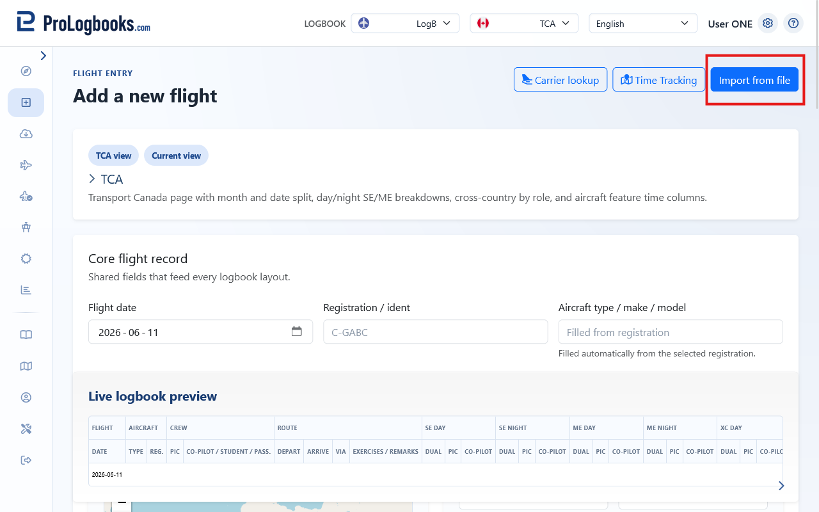Open the badge/gear sidebar icon
Screen dimensions: 819x512
pyautogui.click(x=26, y=259)
